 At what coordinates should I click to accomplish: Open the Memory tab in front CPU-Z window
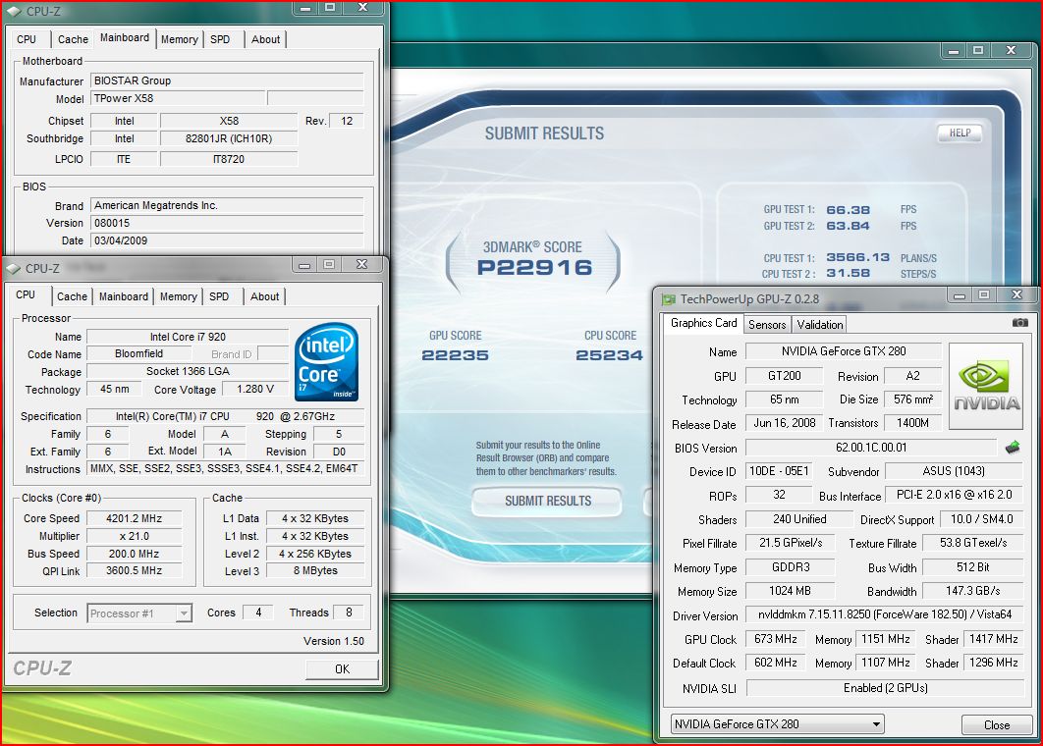click(x=179, y=296)
